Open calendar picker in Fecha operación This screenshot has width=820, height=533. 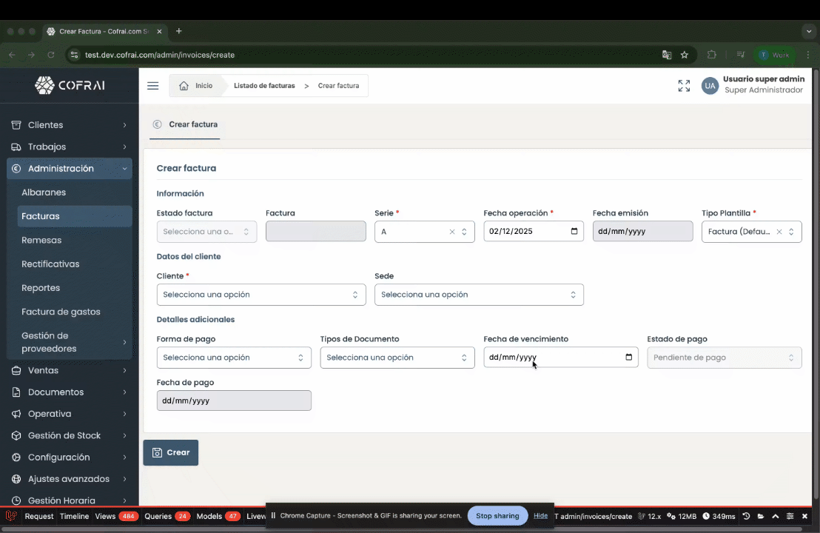pos(574,232)
